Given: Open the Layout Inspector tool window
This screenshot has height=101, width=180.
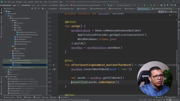Looking at the screenshot, I should pos(171,97).
